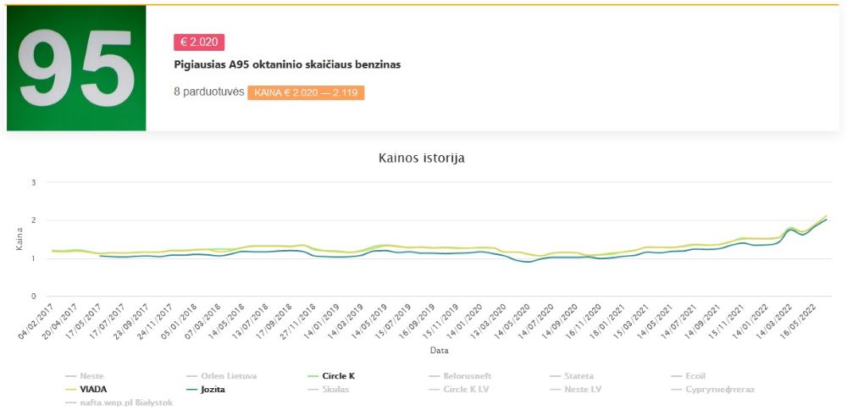847x416 pixels.
Task: Show the Skulas legend item
Action: (x=328, y=390)
